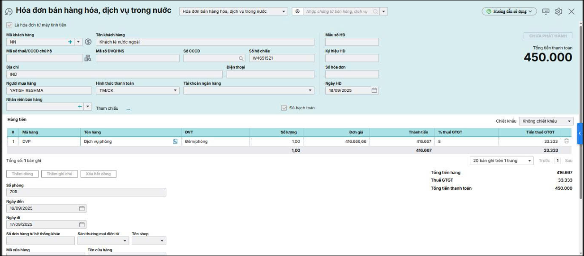This screenshot has height=256, width=584.
Task: Delete the DVP row with trash icon
Action: (x=566, y=141)
